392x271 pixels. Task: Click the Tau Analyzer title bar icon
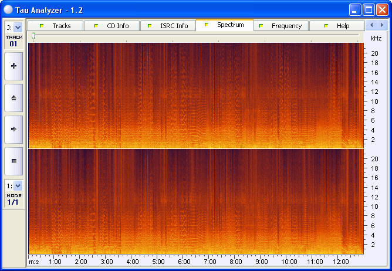9,9
